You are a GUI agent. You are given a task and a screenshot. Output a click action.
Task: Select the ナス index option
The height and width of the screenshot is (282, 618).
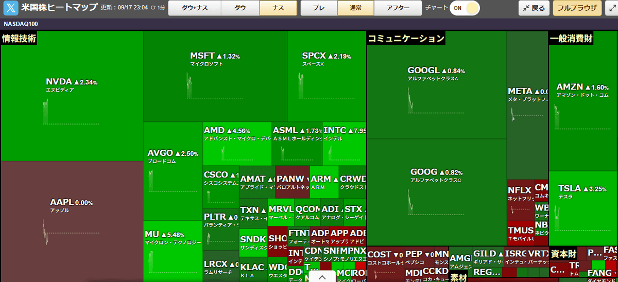click(x=278, y=8)
